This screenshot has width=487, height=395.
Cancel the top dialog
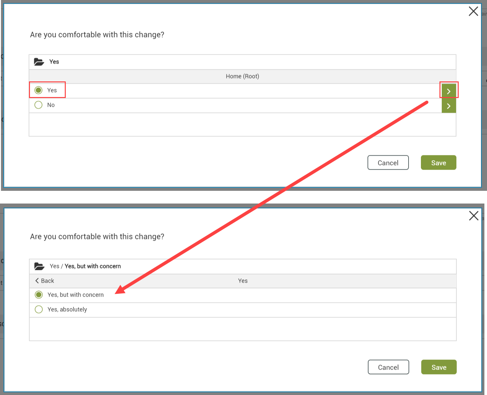coord(388,162)
